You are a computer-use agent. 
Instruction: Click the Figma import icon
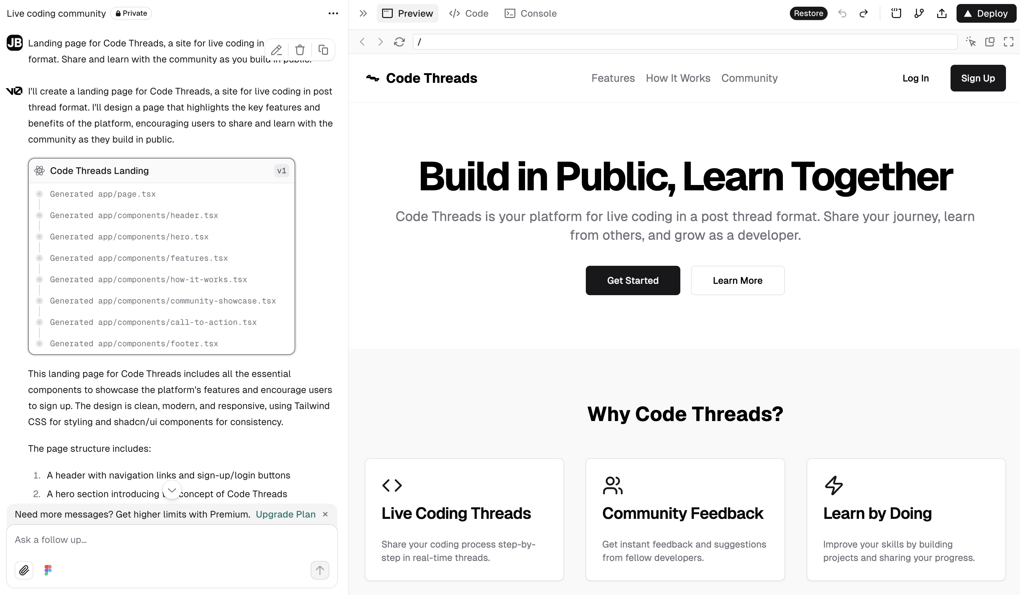(x=48, y=570)
